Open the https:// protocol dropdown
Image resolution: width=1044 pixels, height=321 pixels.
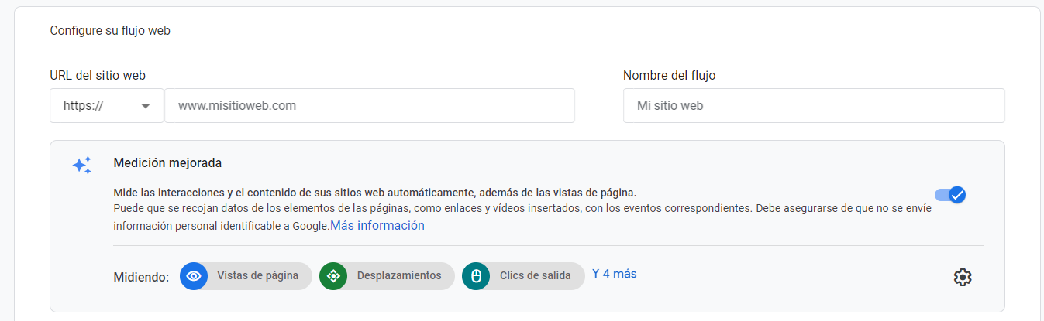(x=107, y=106)
